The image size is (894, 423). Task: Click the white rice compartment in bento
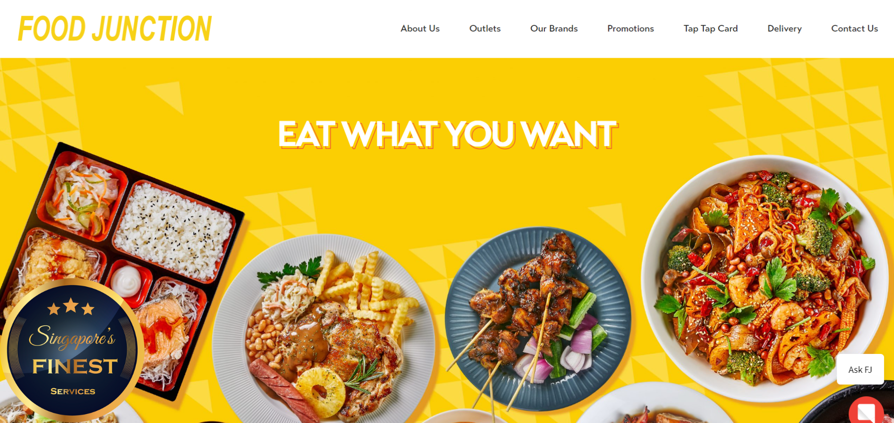point(174,231)
